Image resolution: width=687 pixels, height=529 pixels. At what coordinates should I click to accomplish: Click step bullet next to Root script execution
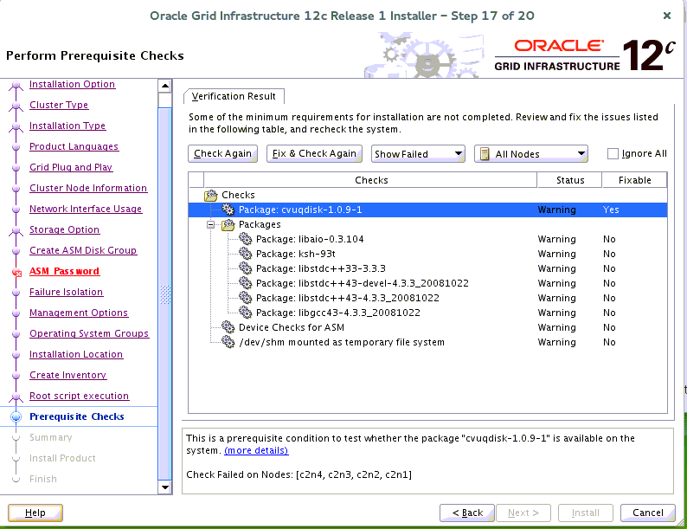point(16,397)
